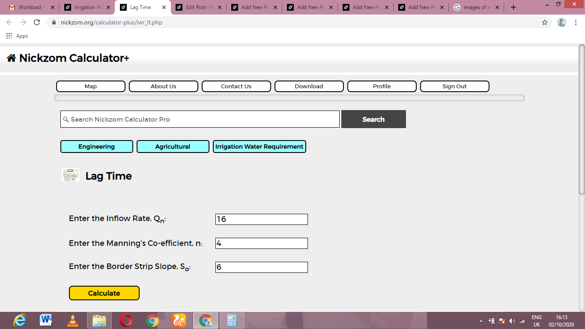
Task: Click the dark Search button
Action: [x=373, y=119]
